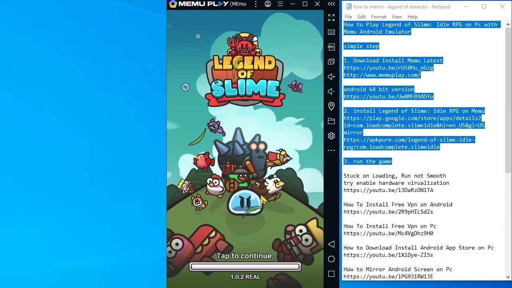Click 'How to Download Install Android App Store' line
The height and width of the screenshot is (288, 512).
tap(419, 248)
